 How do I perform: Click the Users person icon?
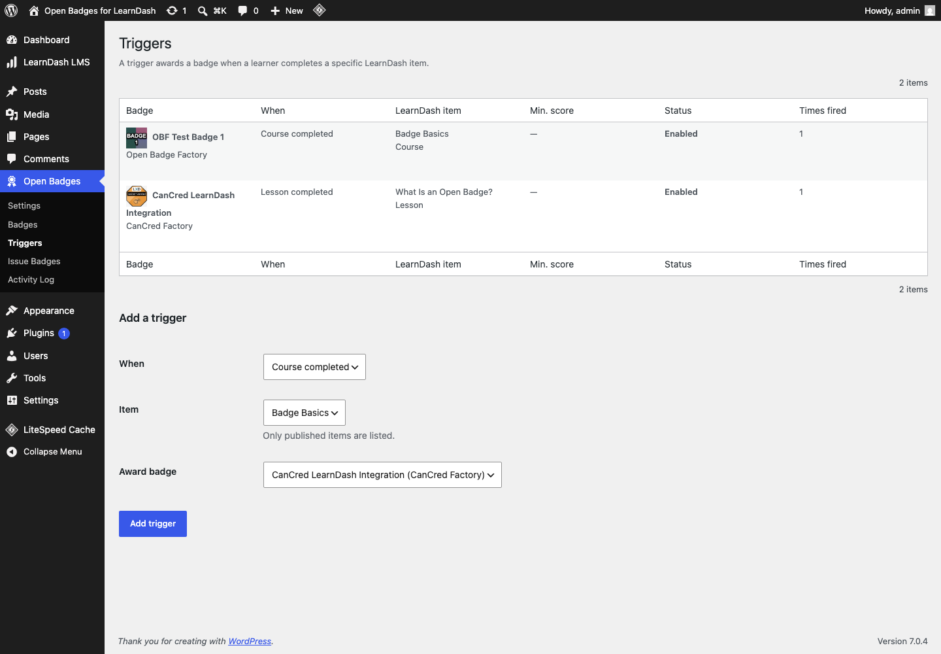[x=12, y=356]
